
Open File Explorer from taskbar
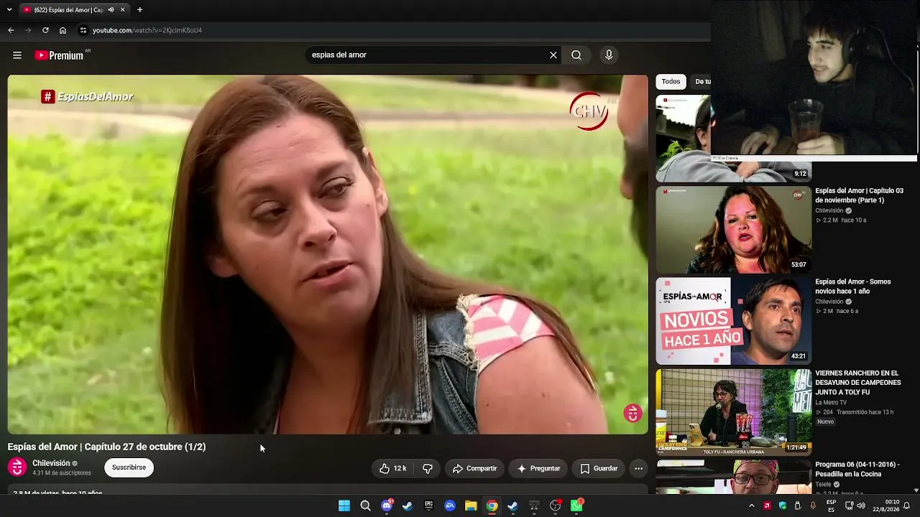pos(471,506)
